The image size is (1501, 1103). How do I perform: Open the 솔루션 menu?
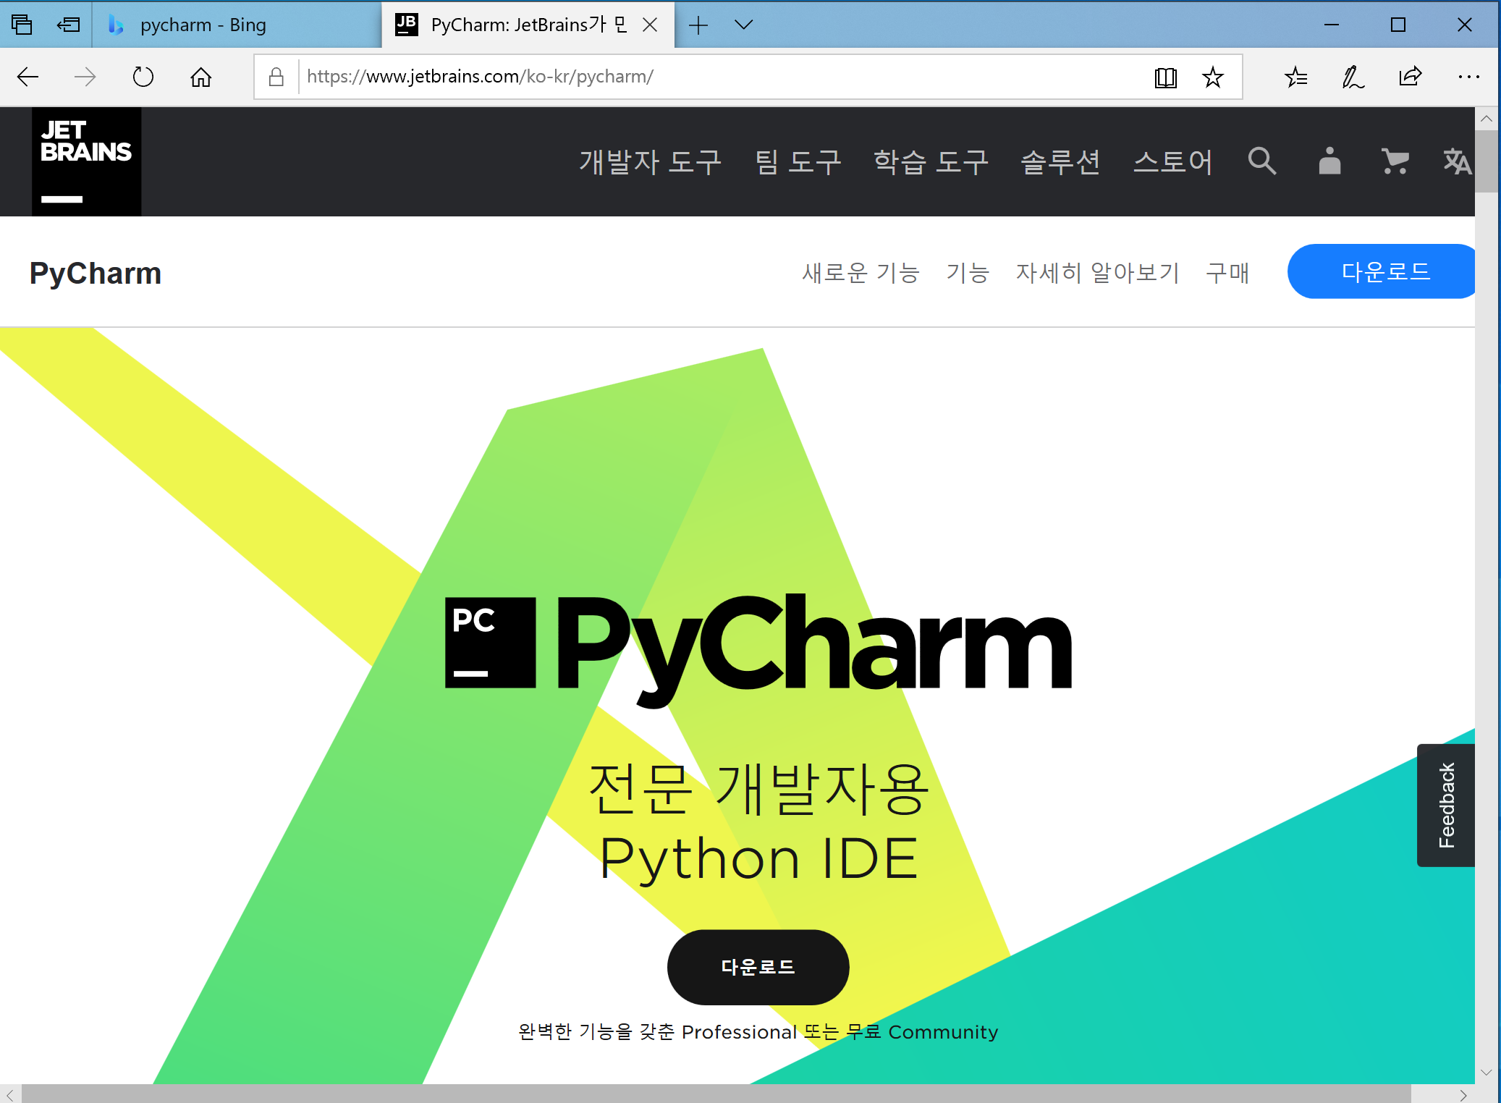1060,161
